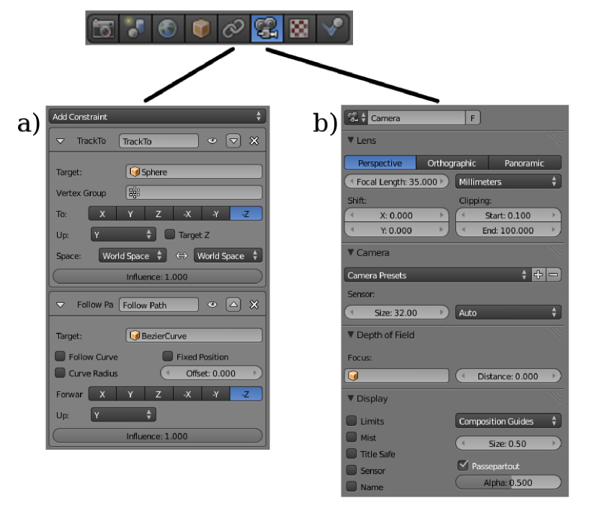Screen dimensions: 598x524
Task: Click the F fake user button
Action: [x=473, y=117]
